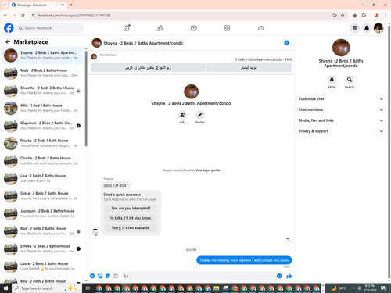The image size is (391, 293).
Task: Open the emoji picker
Action: (x=279, y=276)
